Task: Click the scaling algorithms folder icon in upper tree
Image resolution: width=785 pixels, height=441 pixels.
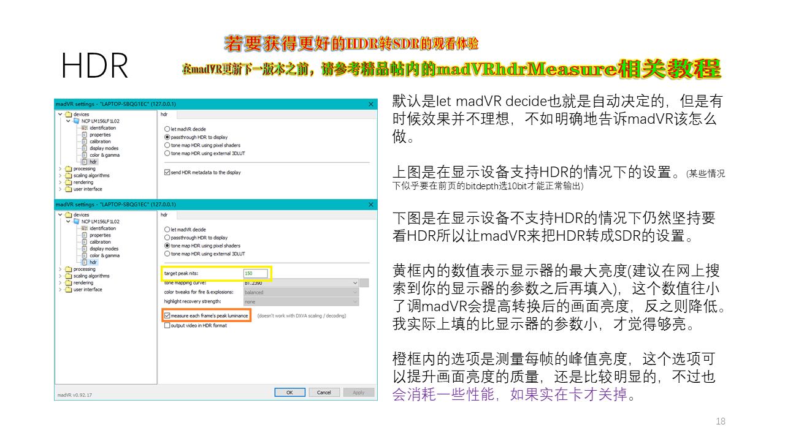Action: tap(68, 175)
